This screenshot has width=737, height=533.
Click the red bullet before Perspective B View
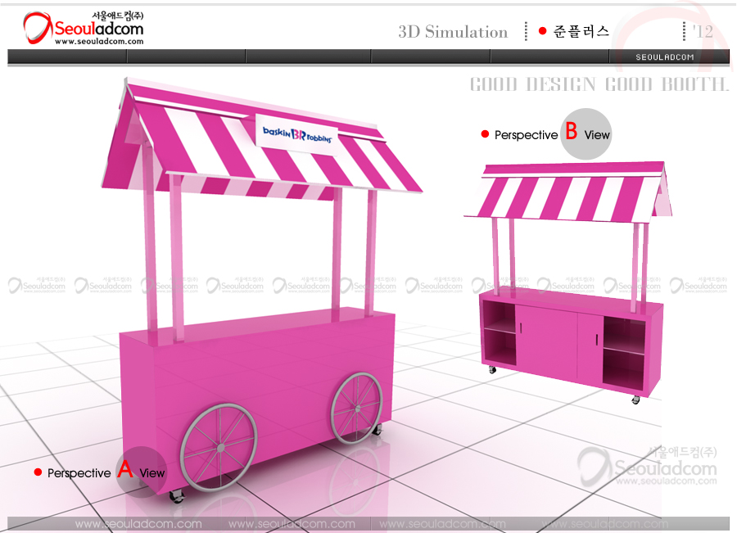(x=485, y=134)
